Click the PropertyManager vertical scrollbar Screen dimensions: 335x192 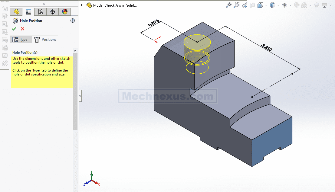point(75,91)
